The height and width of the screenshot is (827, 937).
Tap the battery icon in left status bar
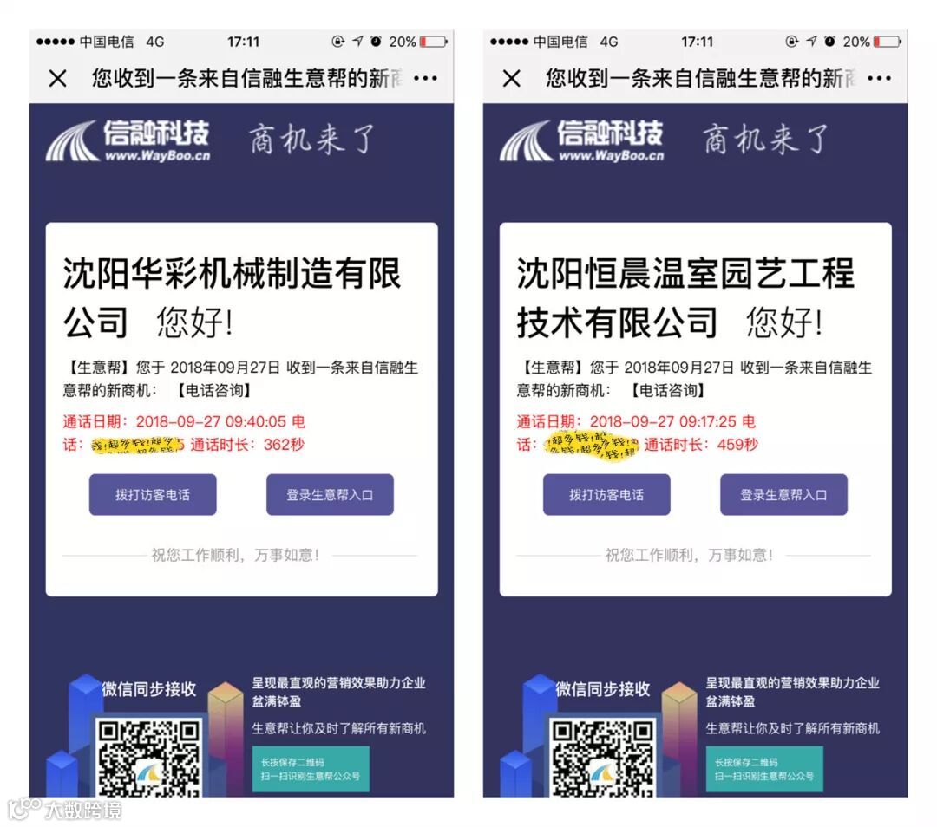[x=434, y=42]
